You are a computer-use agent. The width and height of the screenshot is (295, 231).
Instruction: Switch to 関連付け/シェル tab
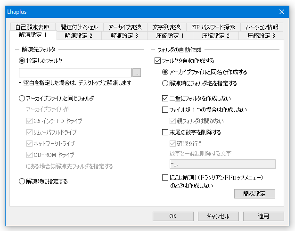point(79,27)
